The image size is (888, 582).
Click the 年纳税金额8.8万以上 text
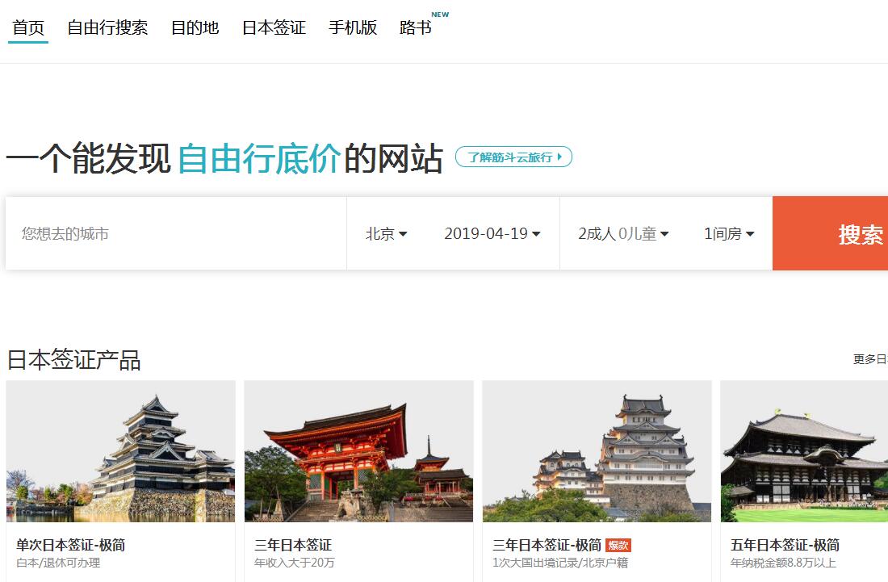[x=783, y=563]
